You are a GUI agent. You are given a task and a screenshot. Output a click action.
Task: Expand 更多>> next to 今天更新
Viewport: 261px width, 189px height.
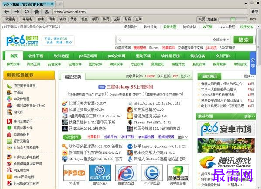tap(185, 76)
